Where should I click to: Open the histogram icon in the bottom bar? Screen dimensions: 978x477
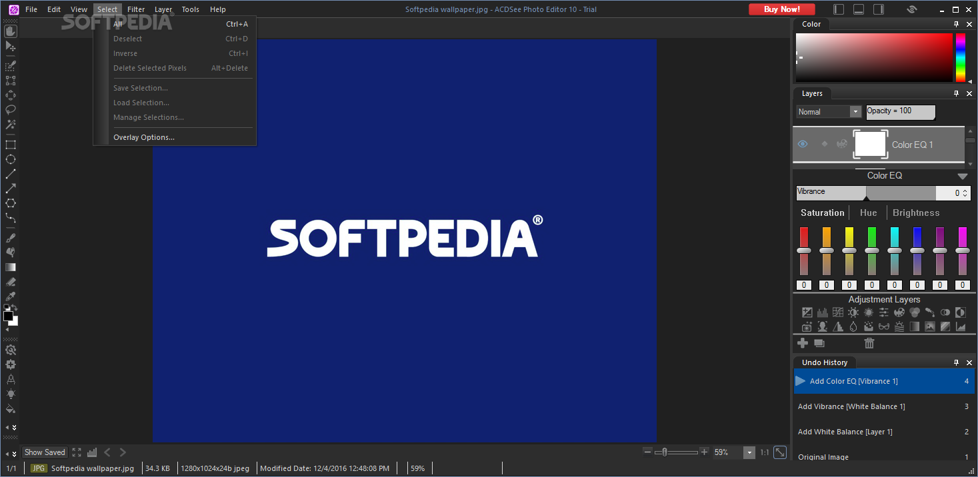92,452
